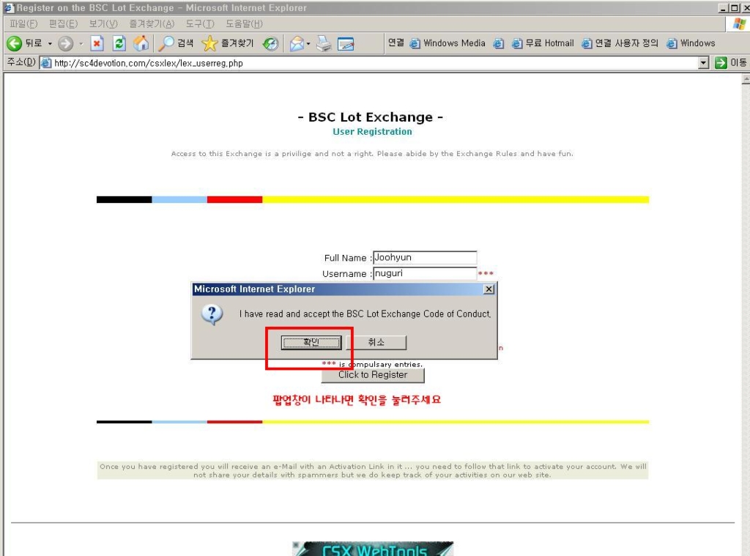Expand the address bar dropdown arrow
The height and width of the screenshot is (556, 750).
pyautogui.click(x=703, y=63)
